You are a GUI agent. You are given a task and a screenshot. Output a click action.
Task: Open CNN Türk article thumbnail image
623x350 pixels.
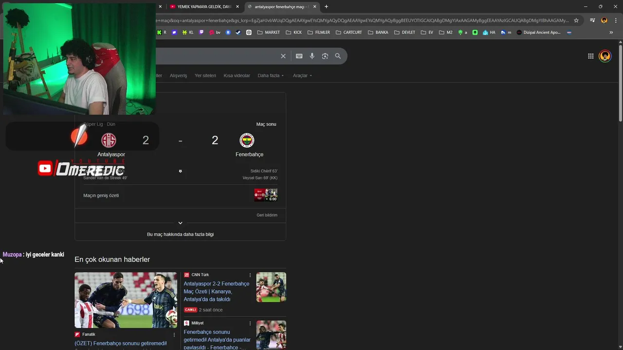click(271, 287)
